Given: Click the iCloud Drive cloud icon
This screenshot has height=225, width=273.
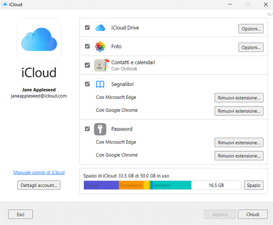Looking at the screenshot, I should click(x=100, y=28).
